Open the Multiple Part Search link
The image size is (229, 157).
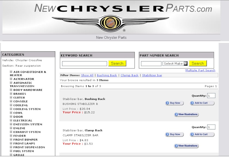(x=200, y=70)
